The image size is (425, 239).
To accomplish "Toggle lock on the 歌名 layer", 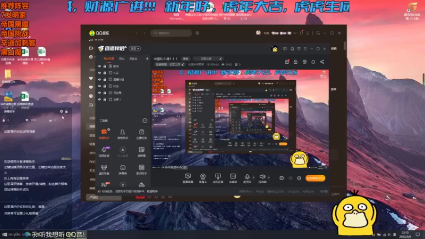I will pos(105,66).
